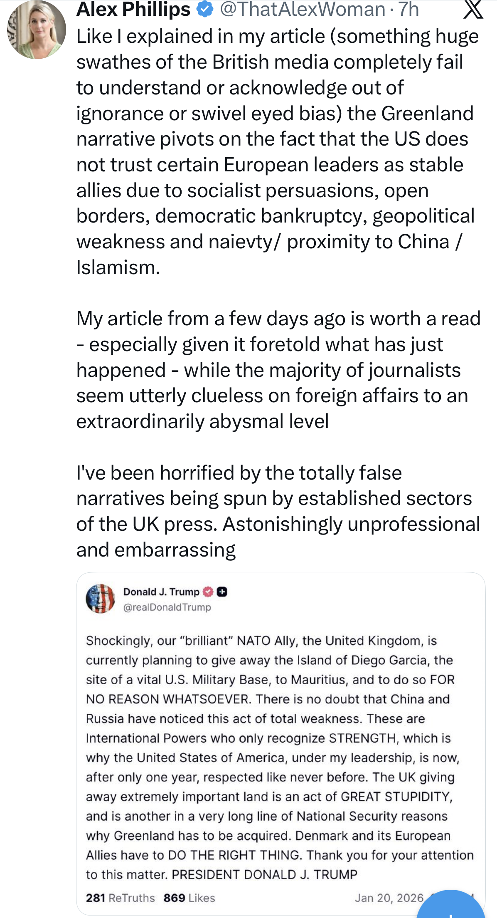The image size is (497, 918).
Task: Tap the paragraph starting "I've been horrified"
Action: tap(274, 511)
